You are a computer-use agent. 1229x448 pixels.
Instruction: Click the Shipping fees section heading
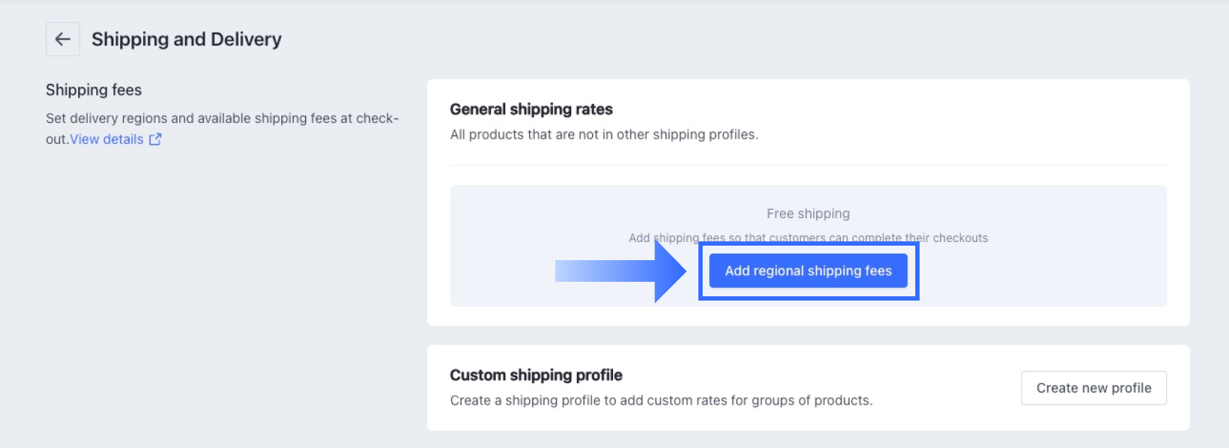tap(94, 90)
